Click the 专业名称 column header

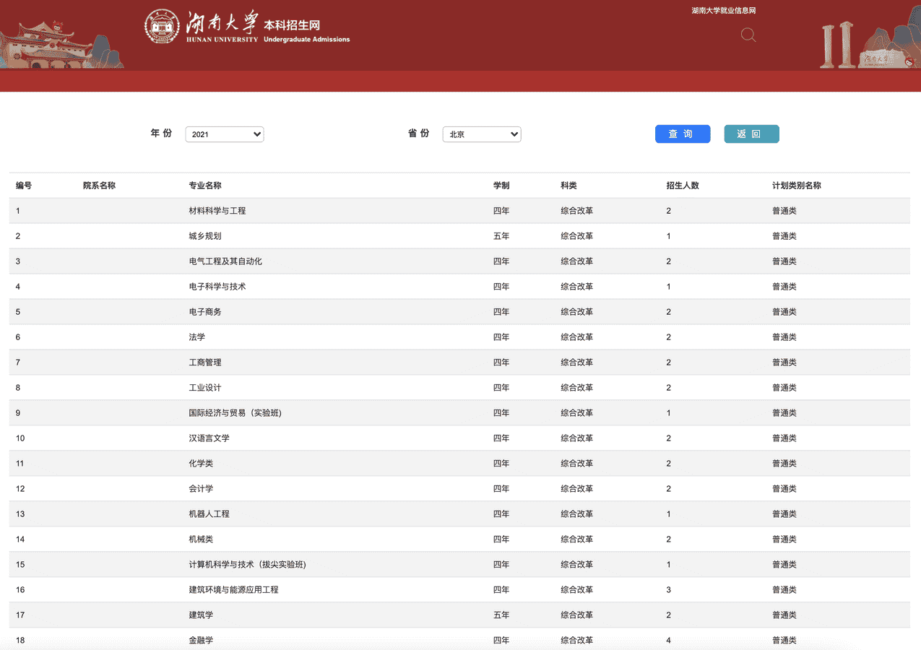205,186
